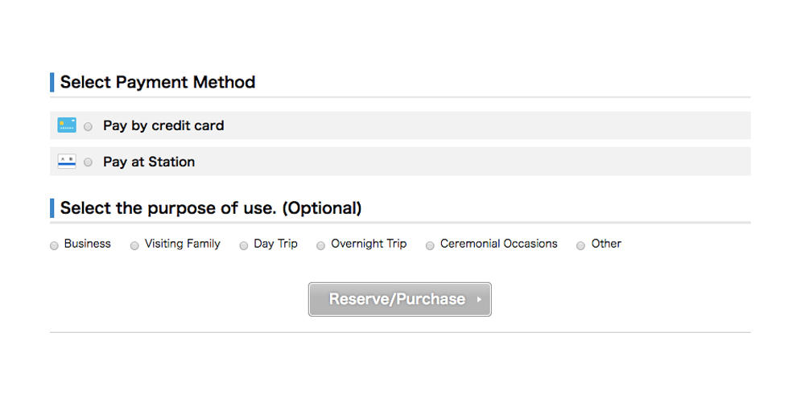Pick the Day Trip radio circle
The height and width of the screenshot is (402, 805).
(244, 246)
